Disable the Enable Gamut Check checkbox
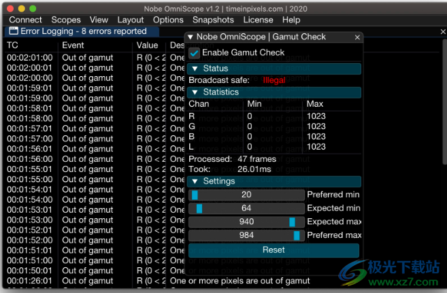 (194, 53)
